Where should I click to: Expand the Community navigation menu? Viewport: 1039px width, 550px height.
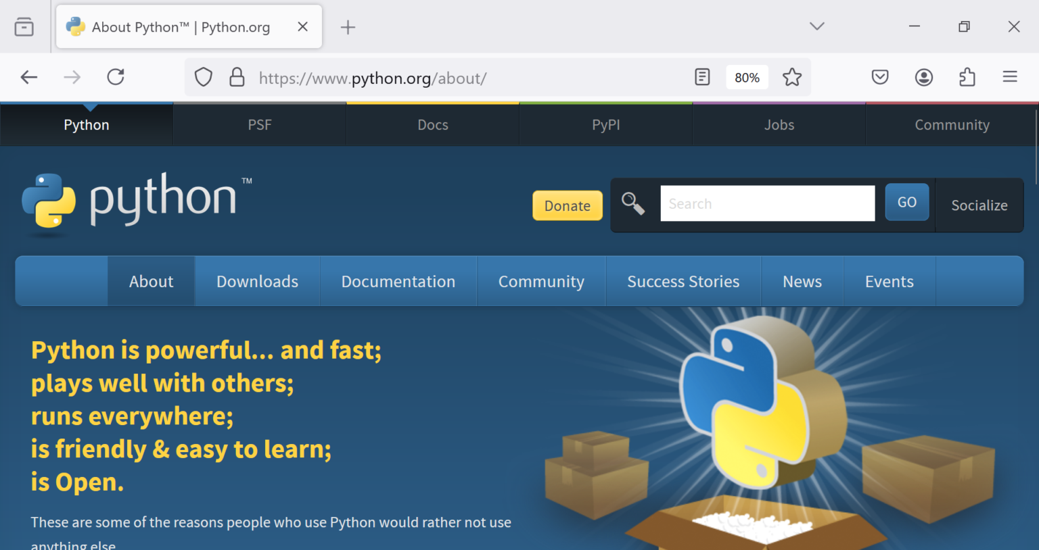point(541,281)
